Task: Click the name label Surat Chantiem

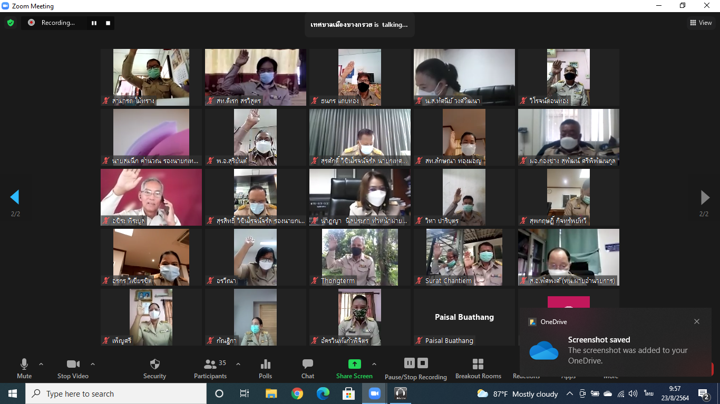Action: (449, 281)
